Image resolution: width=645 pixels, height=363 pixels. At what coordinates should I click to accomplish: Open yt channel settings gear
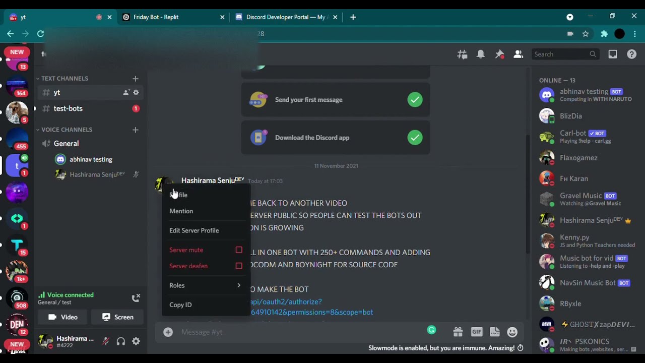coord(136,93)
